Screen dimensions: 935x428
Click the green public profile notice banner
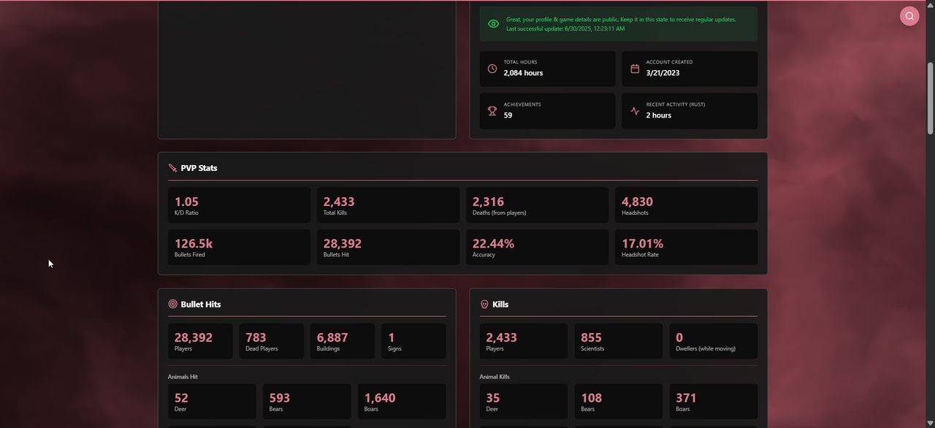click(x=619, y=24)
